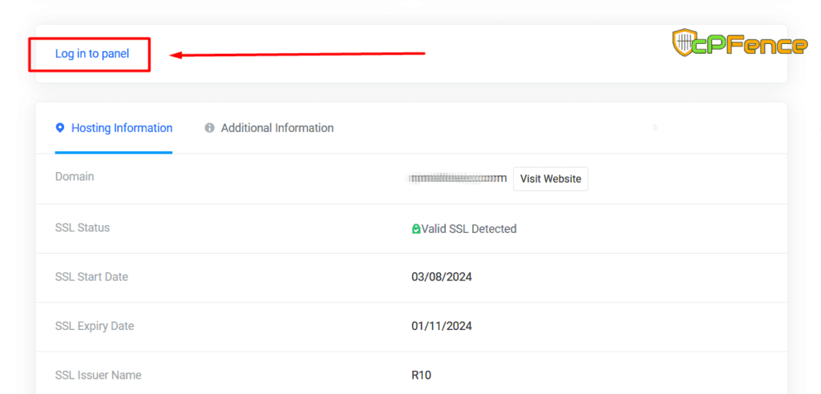Click the SSL Status label
Viewport: 821px width, 394px height.
(83, 227)
